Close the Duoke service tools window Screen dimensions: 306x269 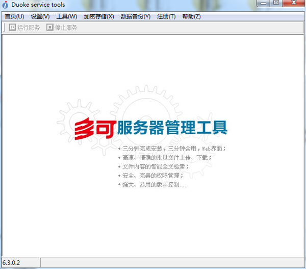(x=293, y=4)
